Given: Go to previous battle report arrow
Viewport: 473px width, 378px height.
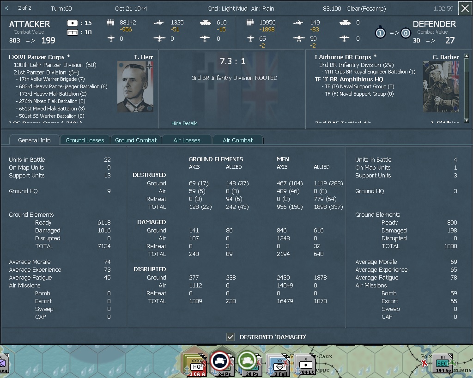Looking at the screenshot, I should (6, 8).
